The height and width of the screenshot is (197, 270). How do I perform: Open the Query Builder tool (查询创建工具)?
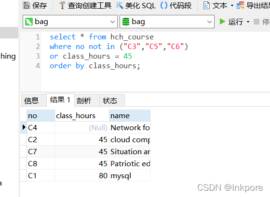pos(85,5)
